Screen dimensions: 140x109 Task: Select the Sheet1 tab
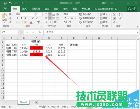[24, 102]
